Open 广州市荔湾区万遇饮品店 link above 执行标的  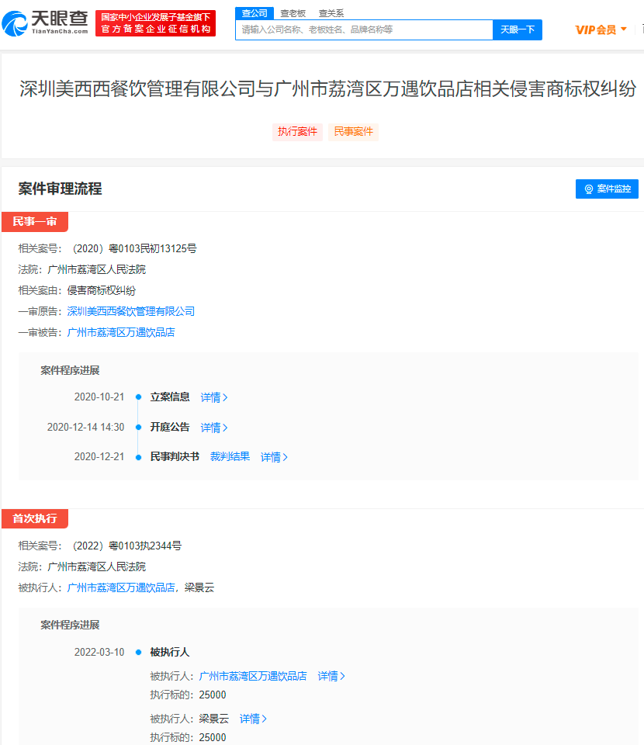pos(253,676)
